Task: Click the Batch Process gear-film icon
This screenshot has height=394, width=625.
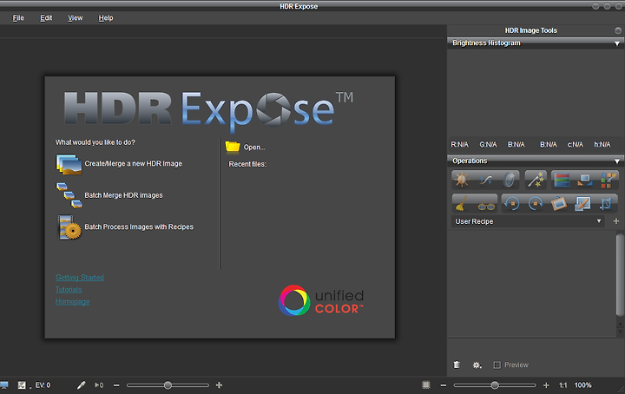Action: tap(69, 227)
